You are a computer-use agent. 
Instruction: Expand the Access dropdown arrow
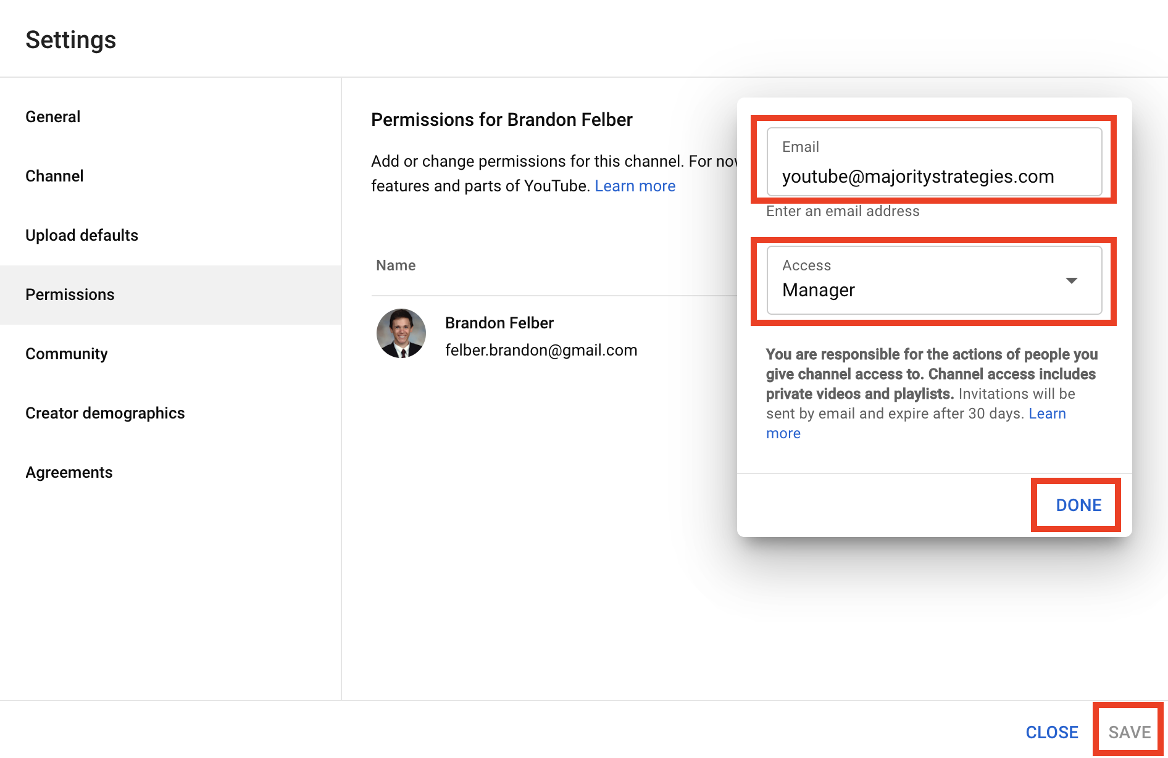click(1072, 281)
